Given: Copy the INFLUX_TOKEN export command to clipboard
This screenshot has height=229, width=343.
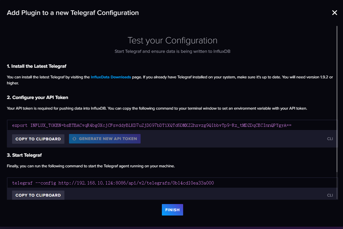Looking at the screenshot, I should coord(38,139).
